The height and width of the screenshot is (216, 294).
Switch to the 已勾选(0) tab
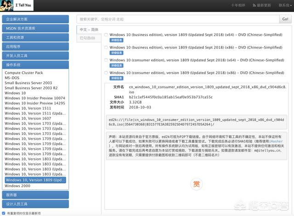pyautogui.click(x=89, y=38)
